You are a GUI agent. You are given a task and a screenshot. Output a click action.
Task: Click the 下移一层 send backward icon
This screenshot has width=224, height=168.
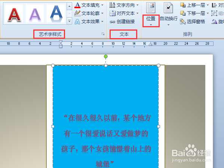(x=183, y=13)
